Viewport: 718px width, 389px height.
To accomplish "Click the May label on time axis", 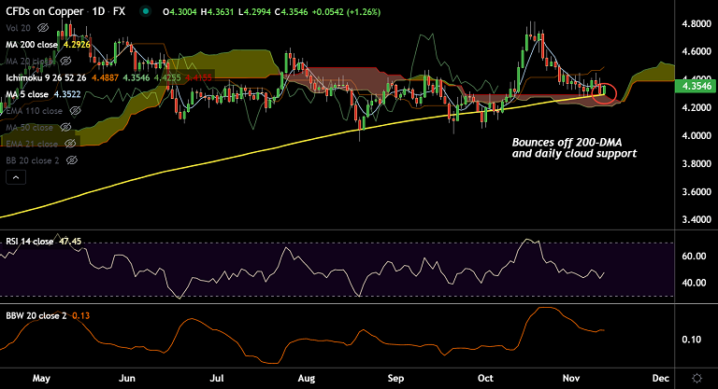I will tap(41, 378).
